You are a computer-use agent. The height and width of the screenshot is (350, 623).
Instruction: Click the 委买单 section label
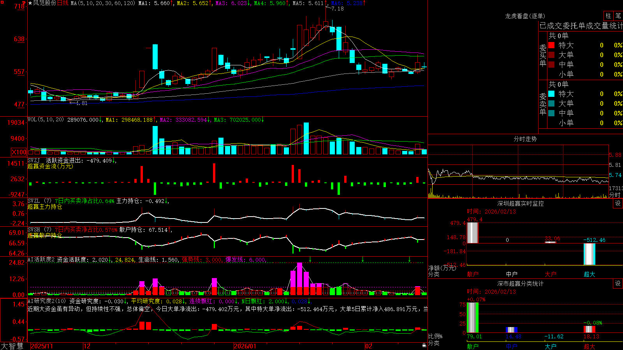coord(543,56)
